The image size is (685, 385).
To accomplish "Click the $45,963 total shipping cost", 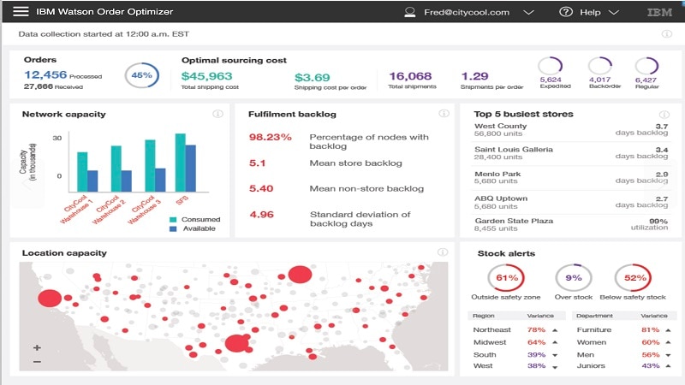I will 206,76.
